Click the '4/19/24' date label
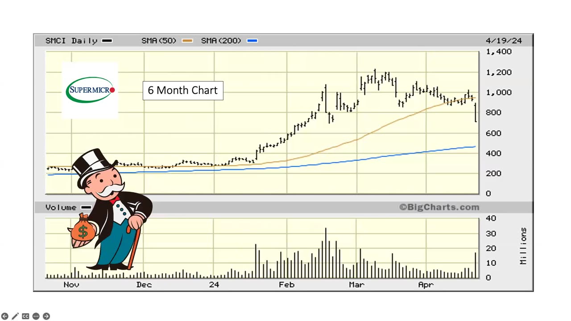 [x=504, y=41]
